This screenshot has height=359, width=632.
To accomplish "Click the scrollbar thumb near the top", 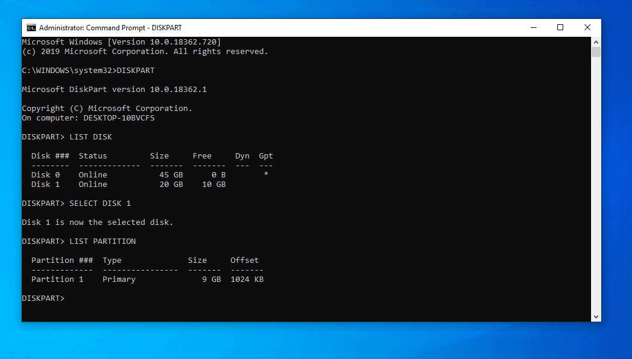I will 595,53.
